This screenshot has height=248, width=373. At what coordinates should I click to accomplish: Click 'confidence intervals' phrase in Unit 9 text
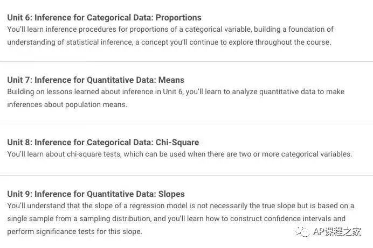click(x=298, y=218)
